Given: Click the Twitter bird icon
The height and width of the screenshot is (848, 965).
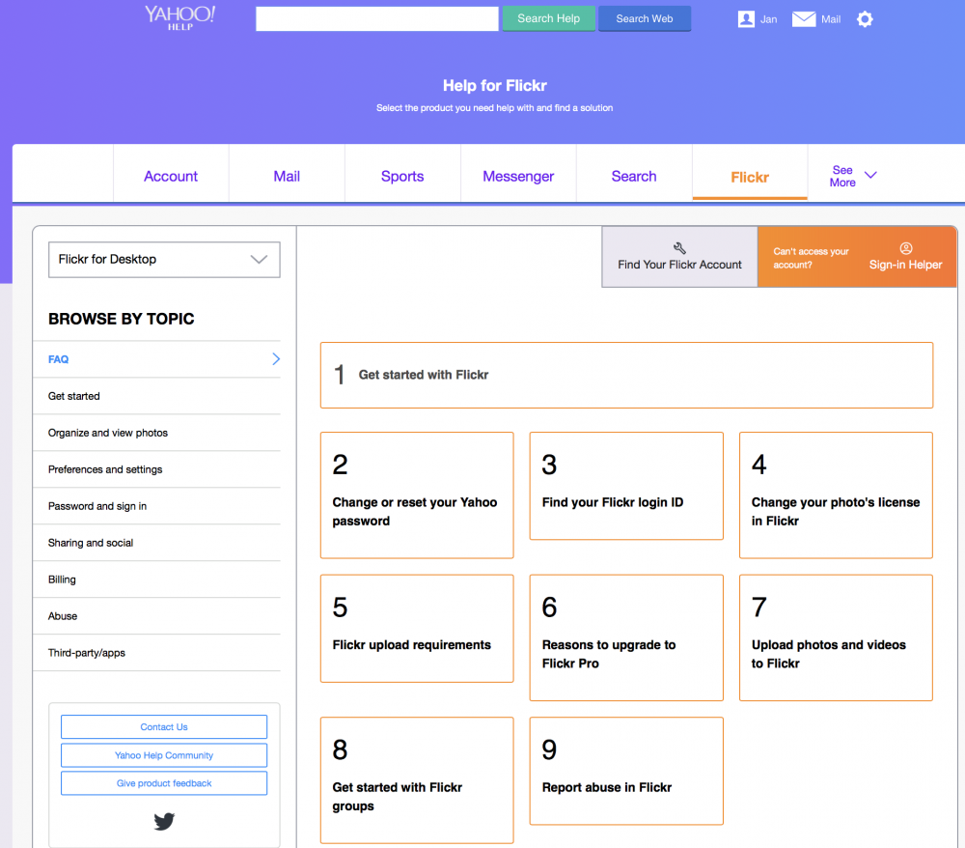Looking at the screenshot, I should click(164, 821).
